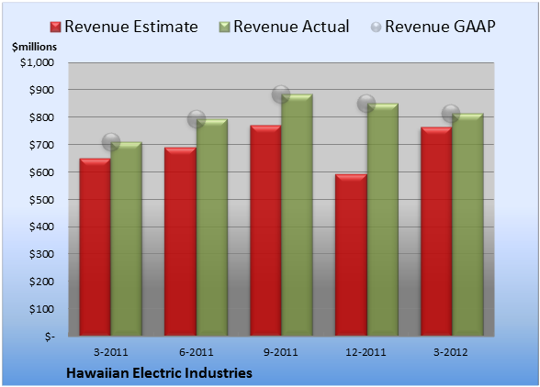This screenshot has width=540, height=387.
Task: Click the '$100' y-axis value
Action: point(41,309)
